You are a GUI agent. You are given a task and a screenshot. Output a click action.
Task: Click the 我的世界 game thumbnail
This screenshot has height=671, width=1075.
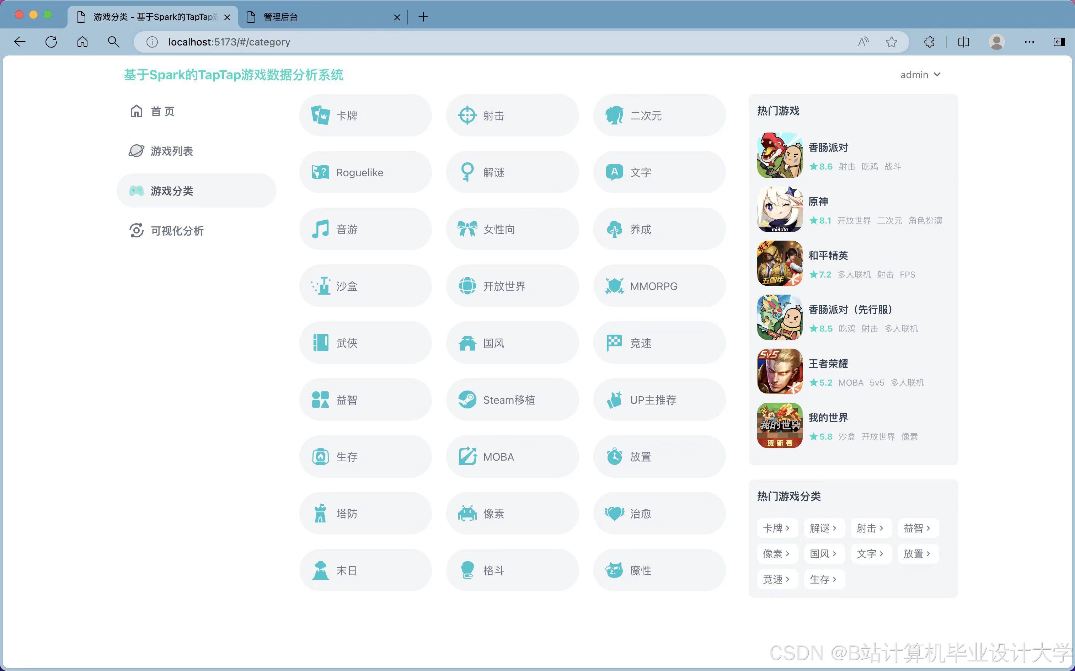[779, 425]
